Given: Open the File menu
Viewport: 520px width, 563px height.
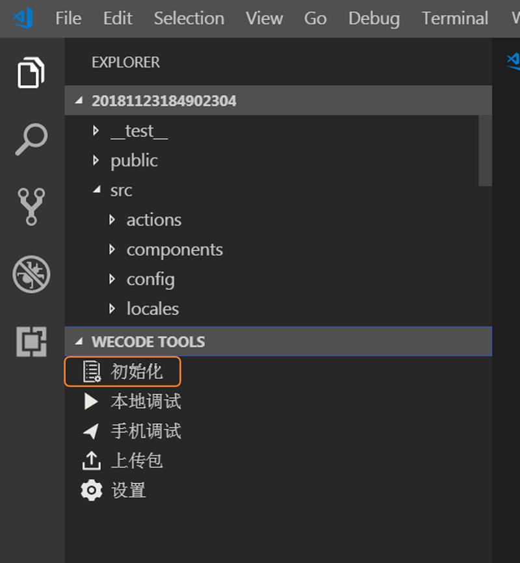Looking at the screenshot, I should [x=68, y=18].
